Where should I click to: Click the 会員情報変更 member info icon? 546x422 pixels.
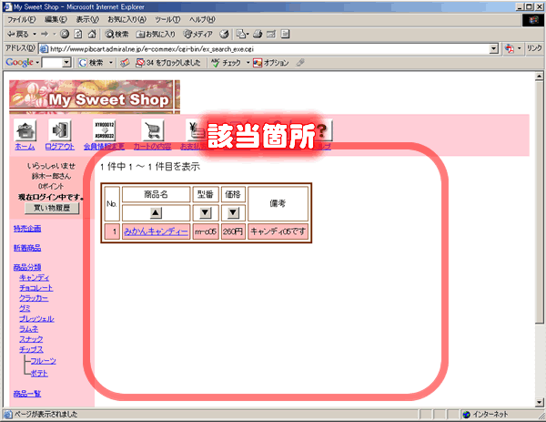[x=104, y=130]
